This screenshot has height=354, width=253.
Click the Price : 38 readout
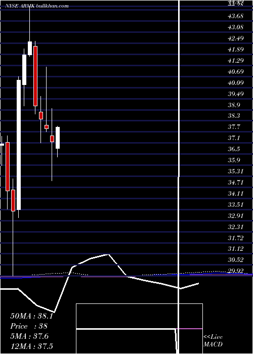coord(29,326)
